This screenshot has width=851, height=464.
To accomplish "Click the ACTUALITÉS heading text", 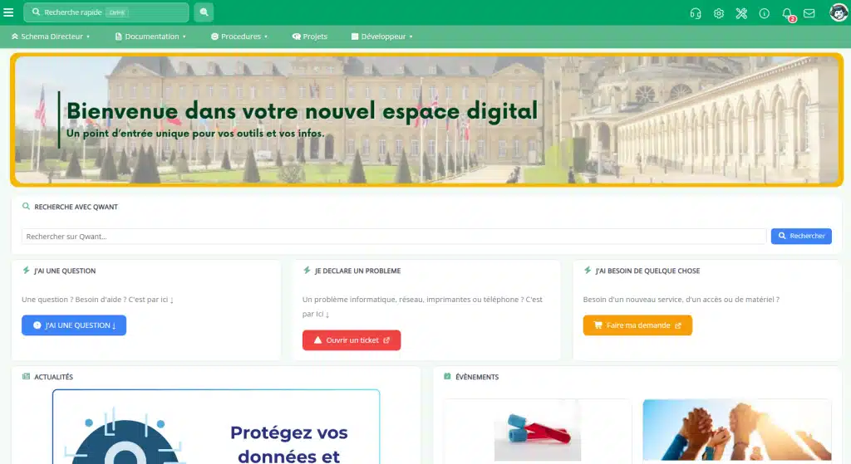I will [53, 377].
